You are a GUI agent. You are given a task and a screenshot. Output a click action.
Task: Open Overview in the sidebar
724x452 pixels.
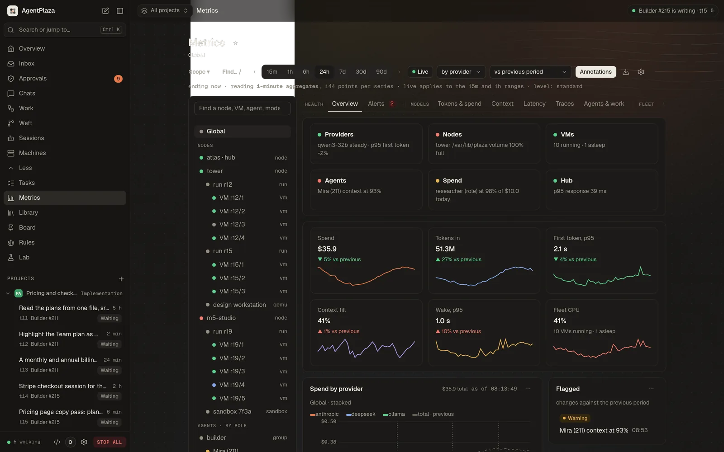tap(65, 48)
